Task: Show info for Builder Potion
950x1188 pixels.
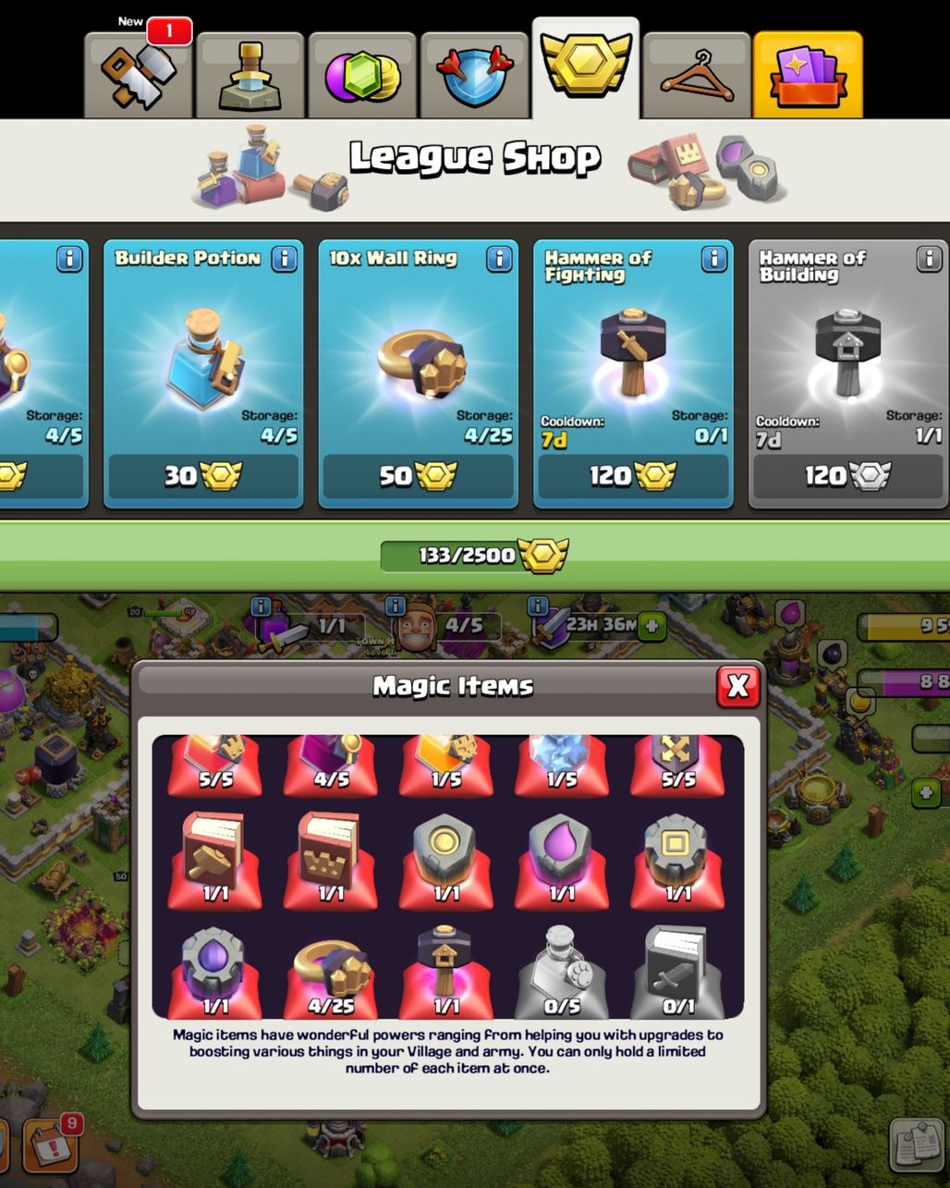Action: [x=285, y=259]
